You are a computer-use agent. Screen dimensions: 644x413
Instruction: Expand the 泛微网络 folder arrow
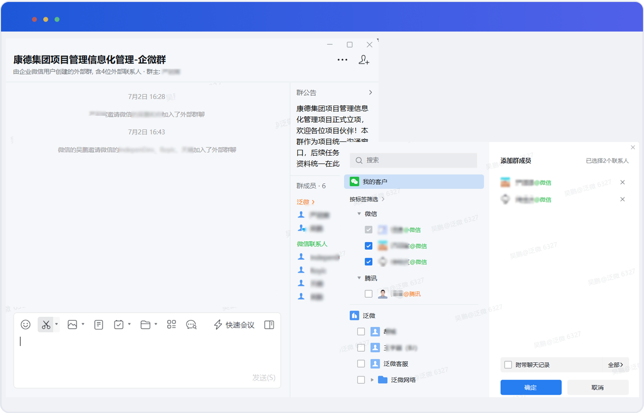tap(372, 380)
